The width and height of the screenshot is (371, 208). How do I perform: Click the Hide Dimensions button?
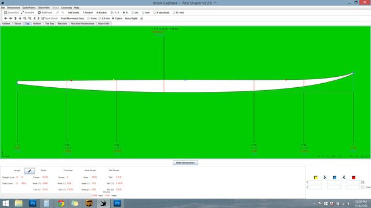pos(185,163)
